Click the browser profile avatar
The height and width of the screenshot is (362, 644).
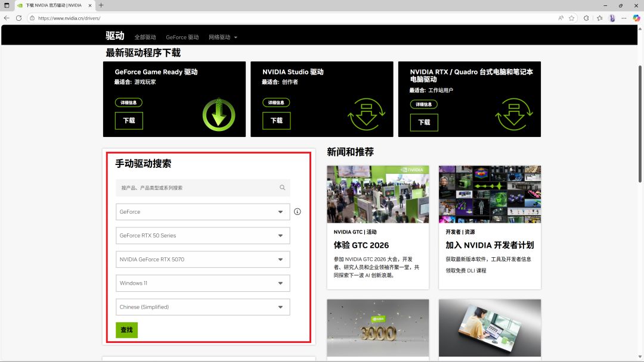612,18
